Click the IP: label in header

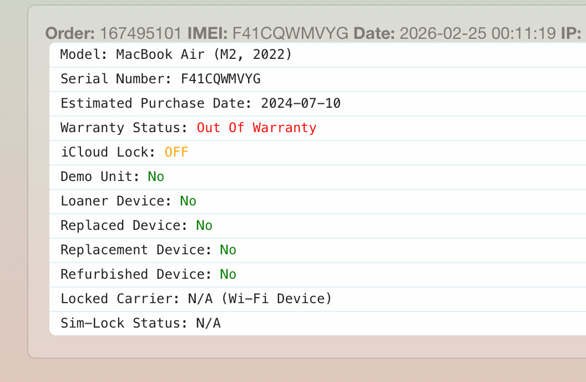pyautogui.click(x=571, y=33)
